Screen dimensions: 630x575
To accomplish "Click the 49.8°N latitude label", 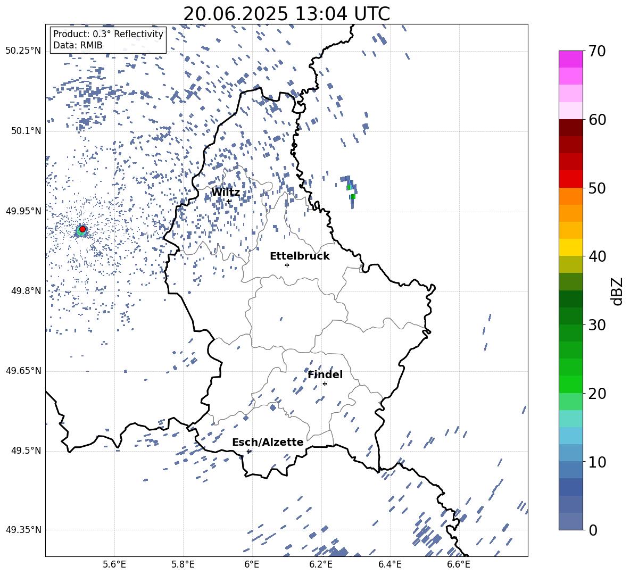I will coord(26,291).
